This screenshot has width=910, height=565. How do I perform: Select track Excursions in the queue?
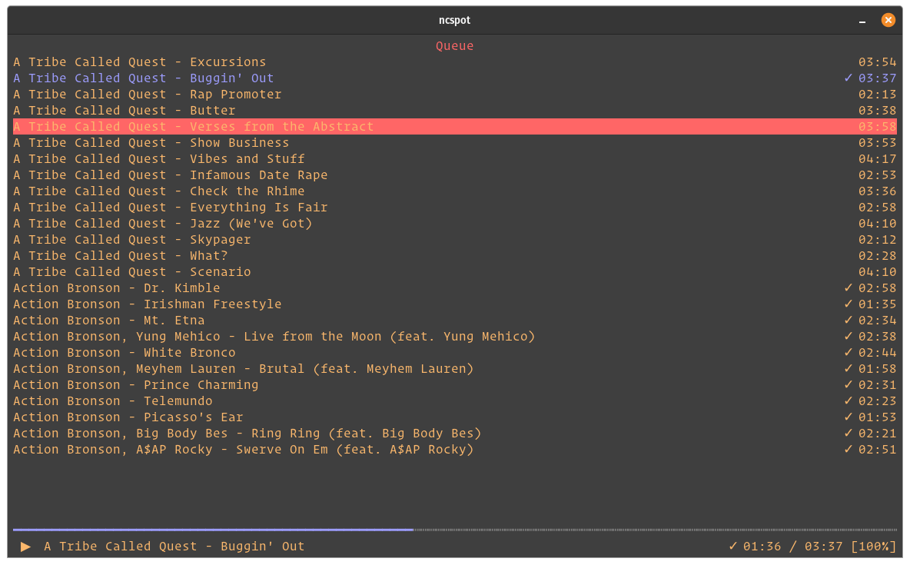(455, 61)
